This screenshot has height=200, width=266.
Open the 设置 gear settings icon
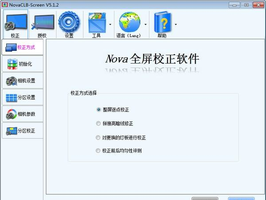click(69, 24)
